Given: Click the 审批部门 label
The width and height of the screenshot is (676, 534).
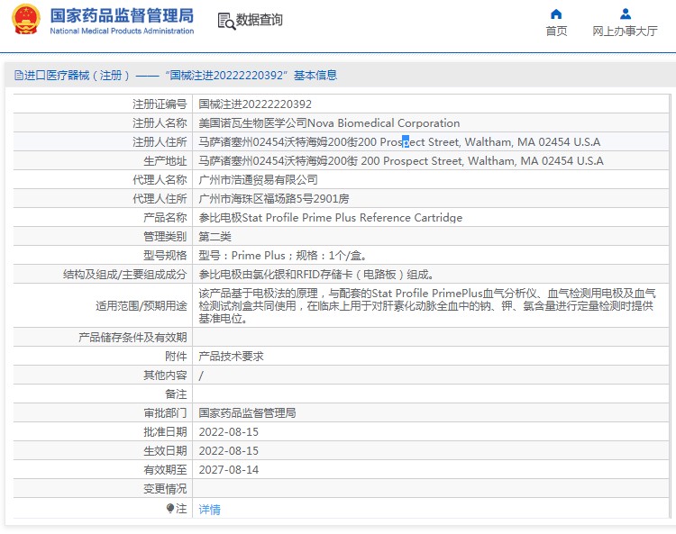Looking at the screenshot, I should [165, 413].
